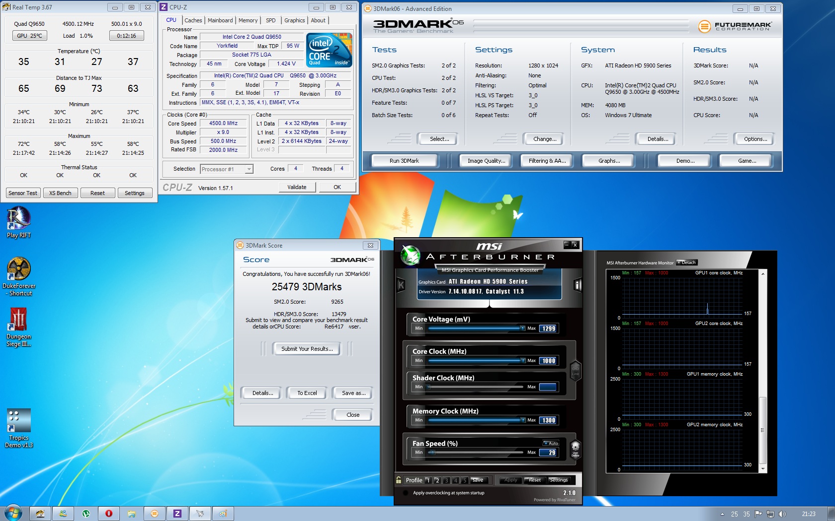
Task: Open the Windows Explorer folder taskbar icon
Action: [131, 514]
